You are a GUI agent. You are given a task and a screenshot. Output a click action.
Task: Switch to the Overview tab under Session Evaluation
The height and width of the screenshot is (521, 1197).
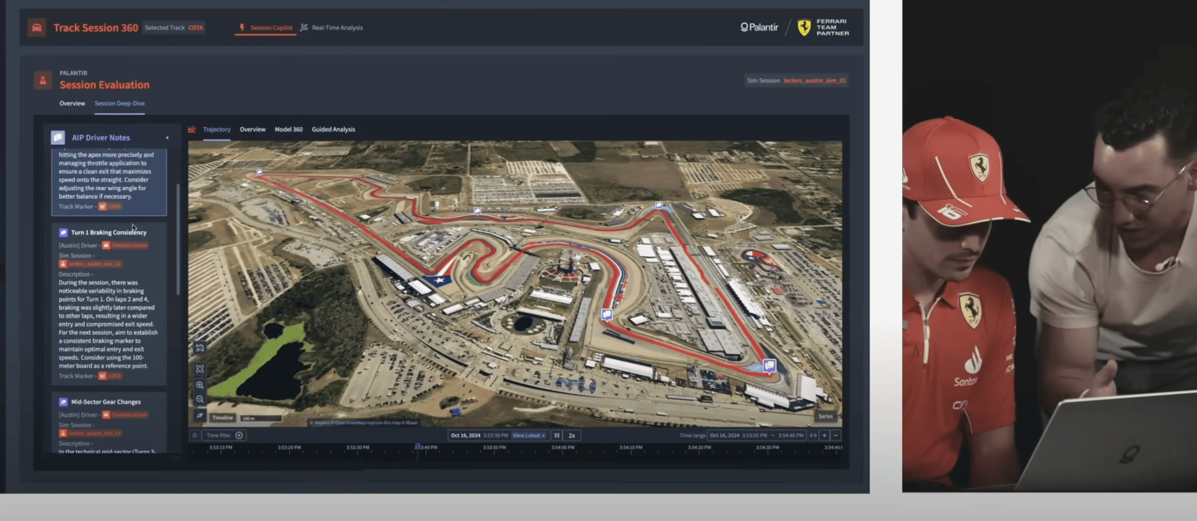[x=72, y=104]
